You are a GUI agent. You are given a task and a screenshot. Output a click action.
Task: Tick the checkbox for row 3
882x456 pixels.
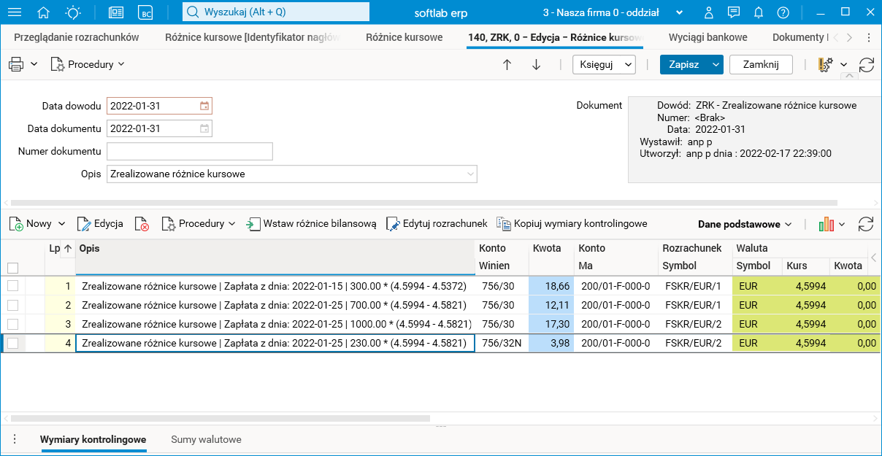[12, 324]
